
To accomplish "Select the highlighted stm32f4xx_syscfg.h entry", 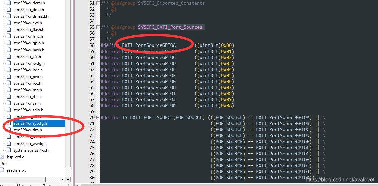I will (x=39, y=123).
